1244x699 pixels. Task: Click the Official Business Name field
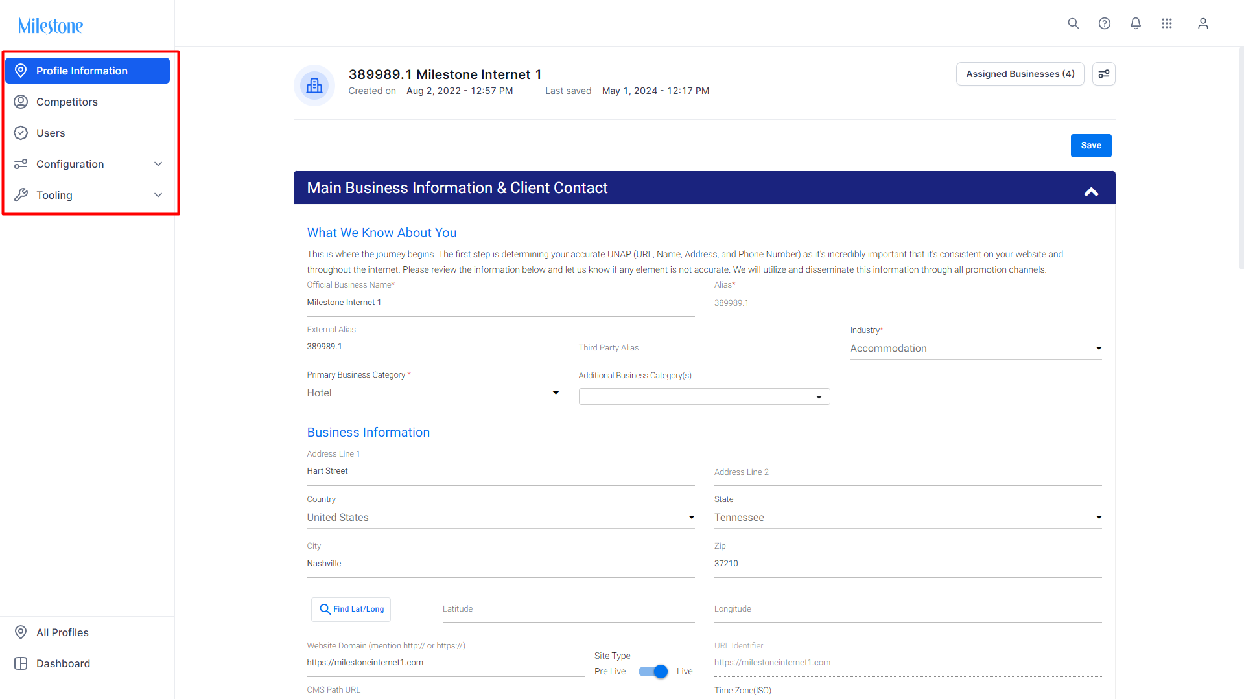tap(500, 303)
